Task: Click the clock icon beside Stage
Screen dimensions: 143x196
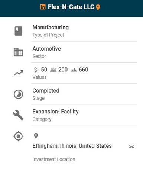Action: pos(18,94)
